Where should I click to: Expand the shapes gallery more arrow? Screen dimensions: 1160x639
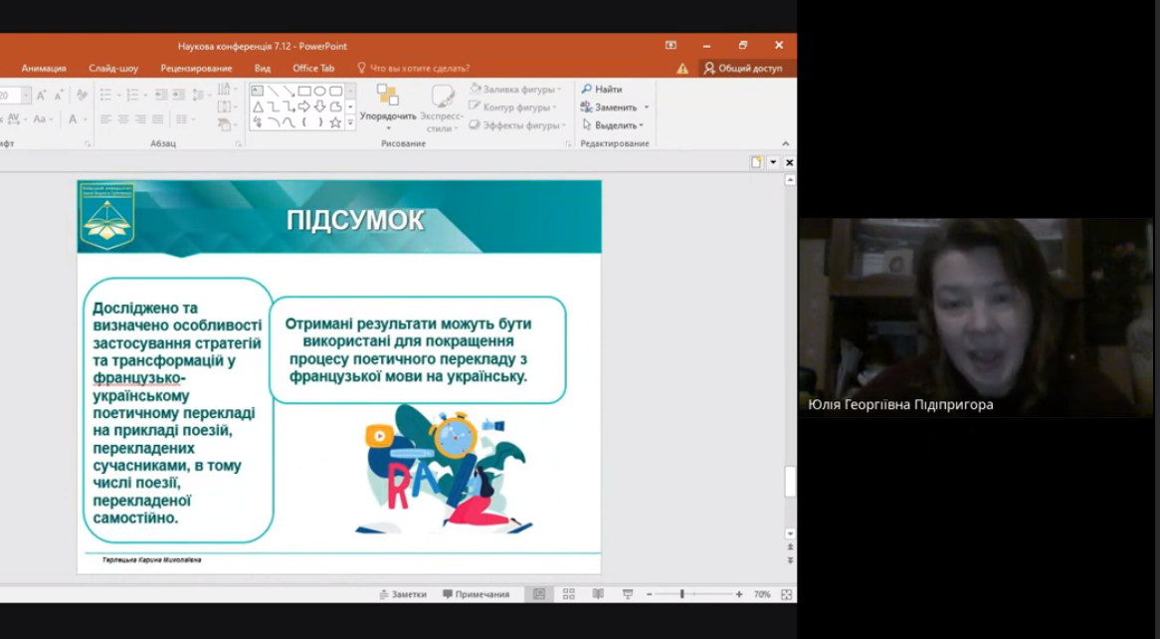click(350, 122)
